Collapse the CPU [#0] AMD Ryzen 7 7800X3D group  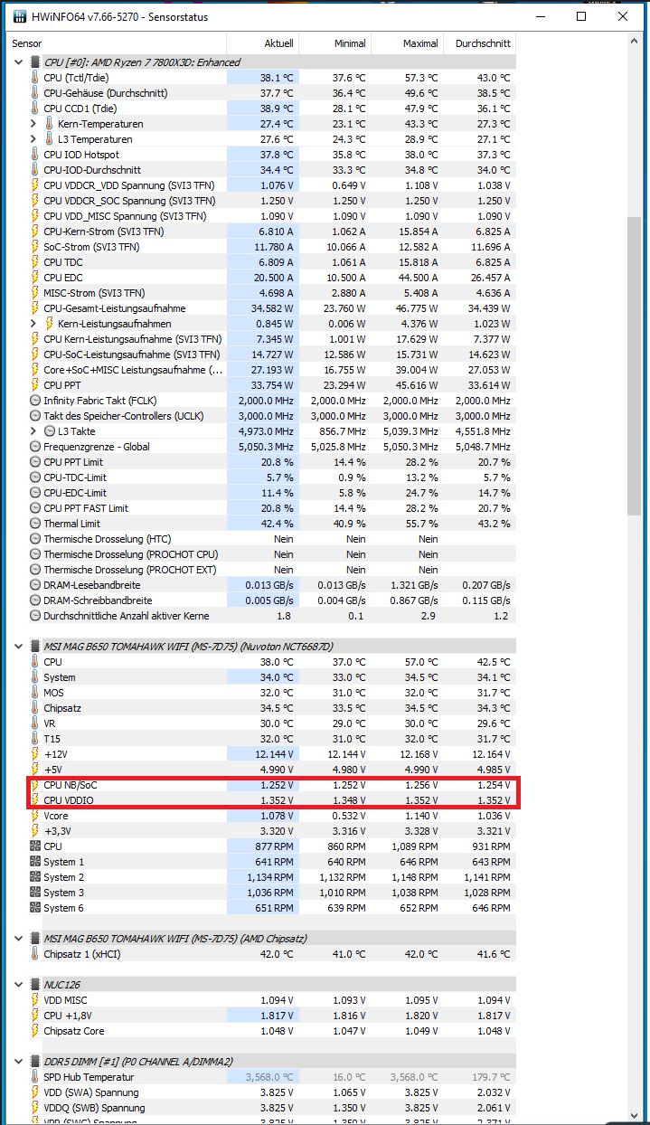[x=19, y=62]
